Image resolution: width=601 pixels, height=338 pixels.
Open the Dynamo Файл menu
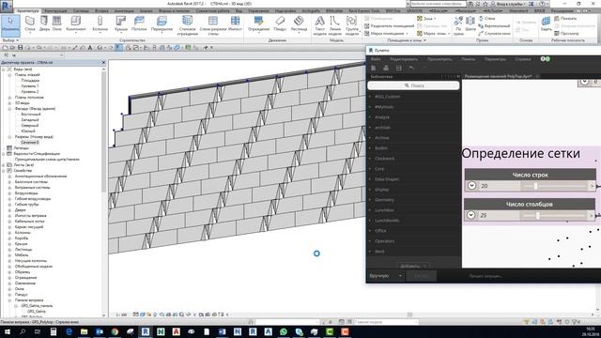376,59
